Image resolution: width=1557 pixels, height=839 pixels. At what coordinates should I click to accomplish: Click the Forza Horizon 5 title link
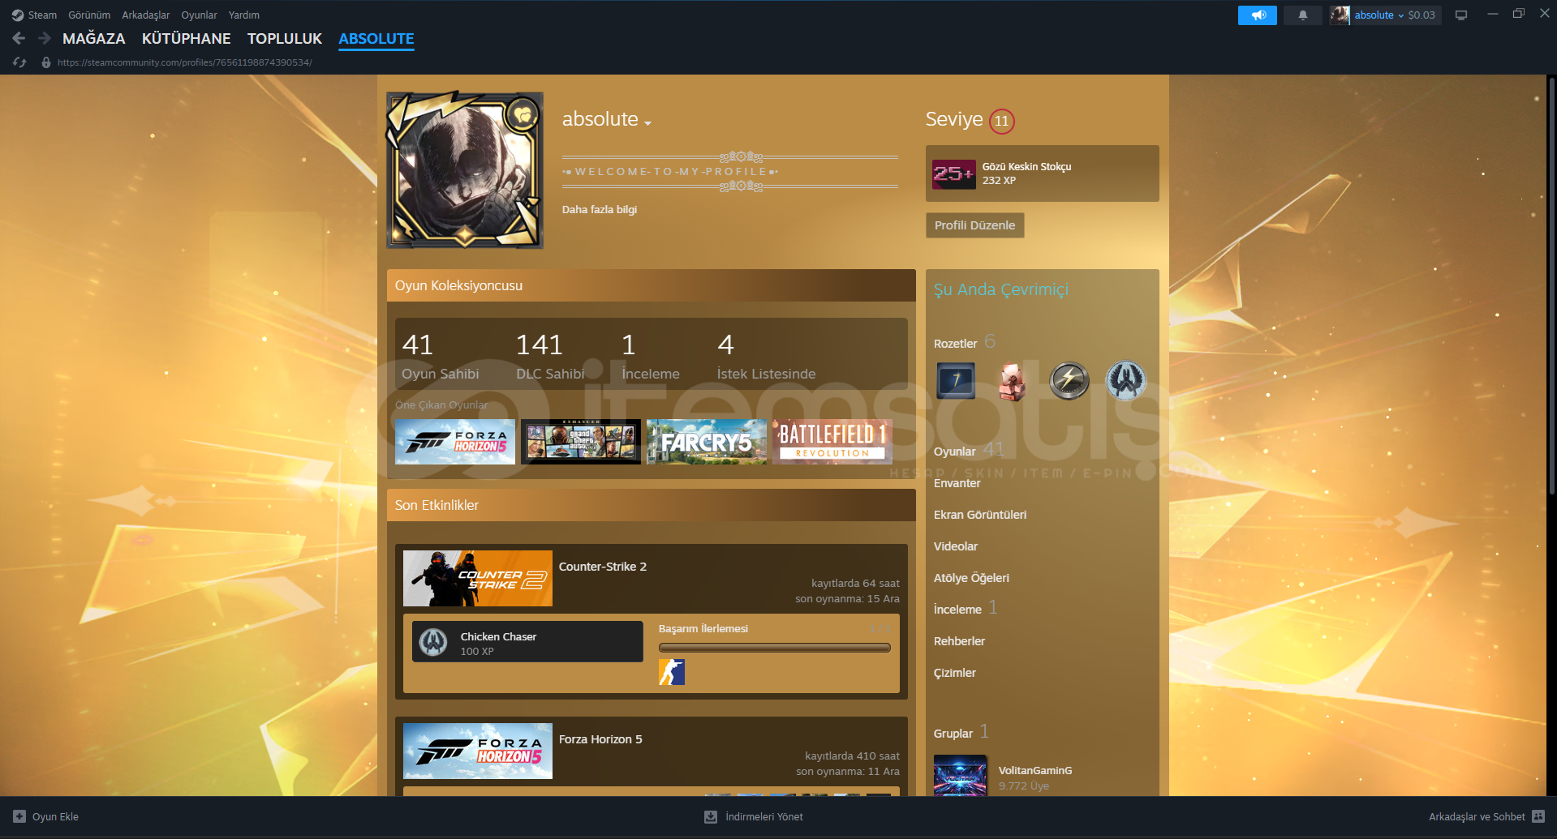tap(600, 739)
